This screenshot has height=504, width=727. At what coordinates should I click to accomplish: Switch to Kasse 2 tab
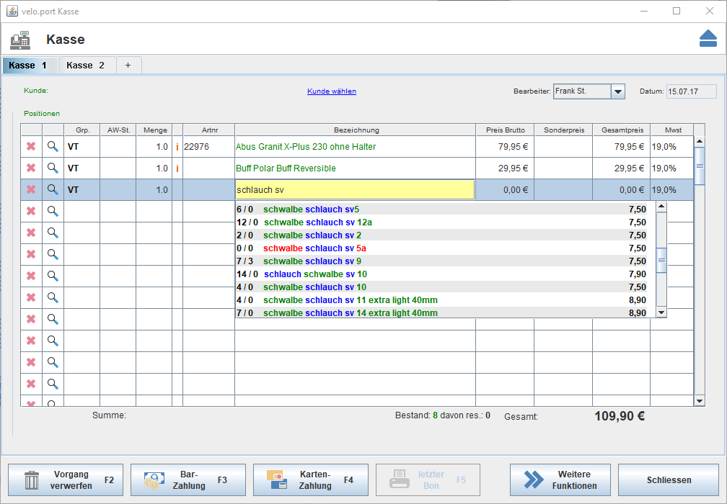pos(85,66)
